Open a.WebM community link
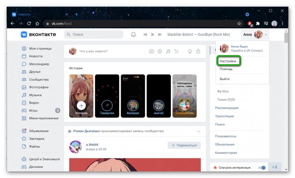This screenshot has height=178, width=295. (92, 145)
